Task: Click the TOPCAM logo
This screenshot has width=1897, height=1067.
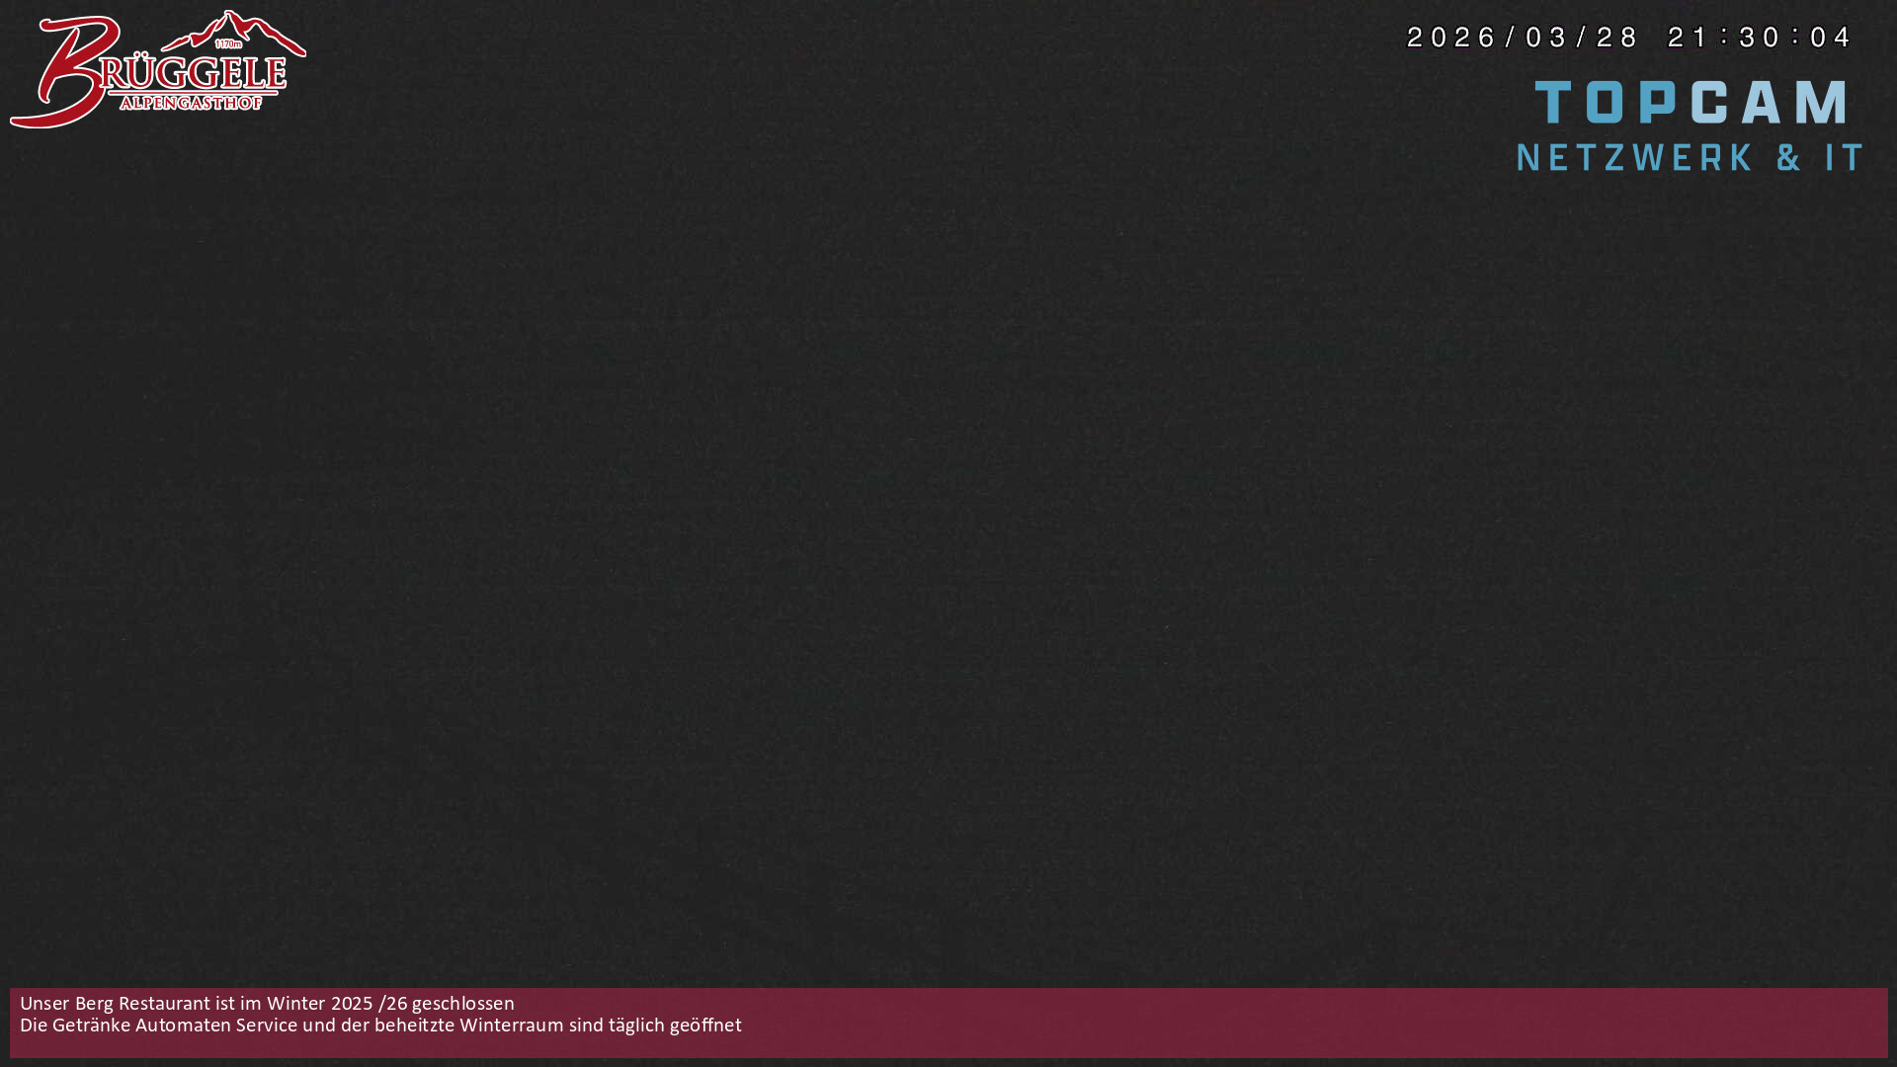Action: 1691,103
